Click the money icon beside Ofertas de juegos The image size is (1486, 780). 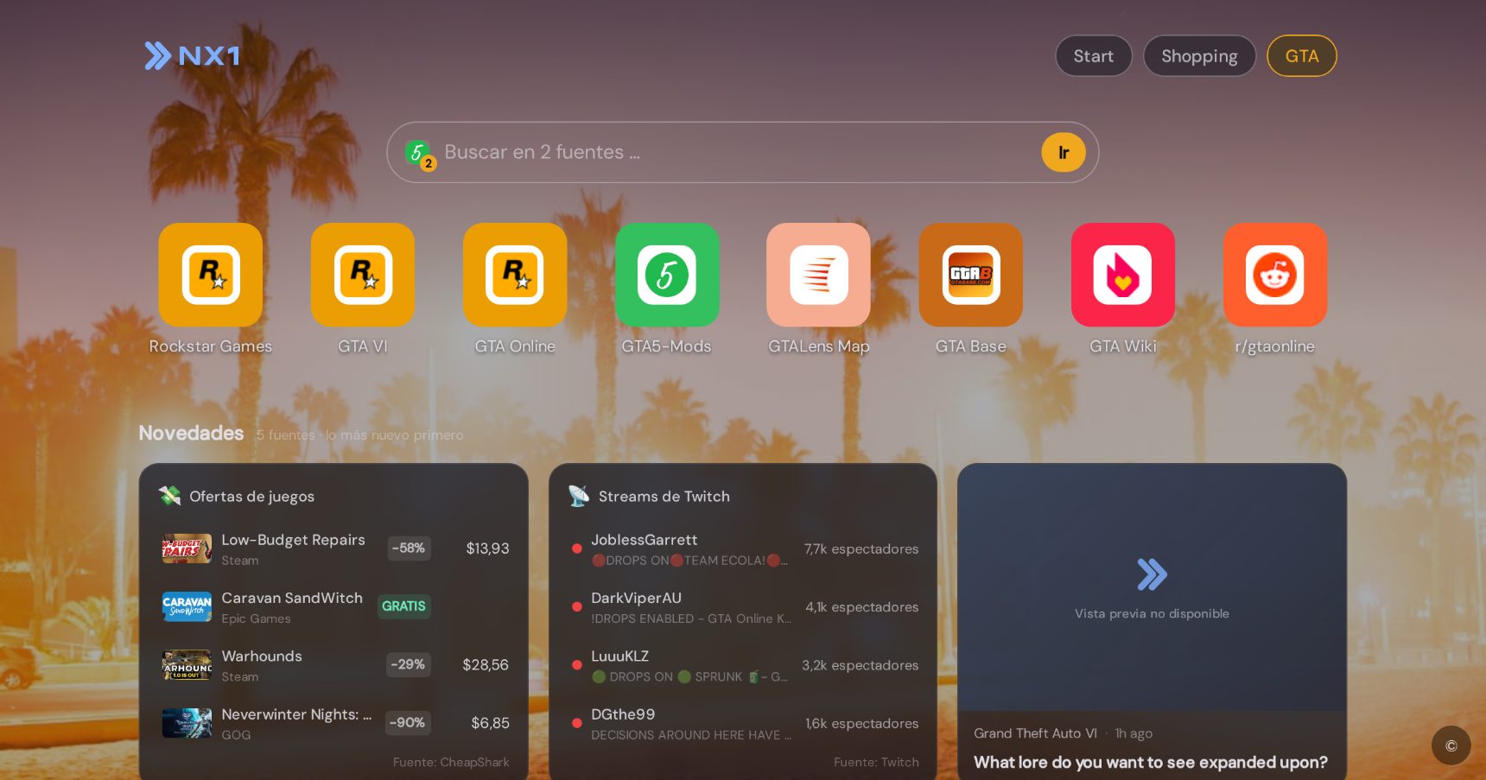click(169, 496)
